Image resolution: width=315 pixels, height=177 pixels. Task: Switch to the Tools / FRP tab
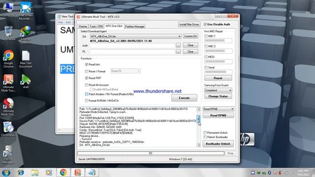coord(96,27)
